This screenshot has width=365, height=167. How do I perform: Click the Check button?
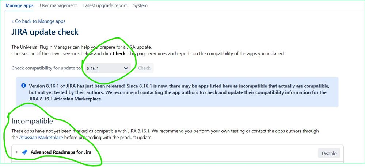(144, 68)
